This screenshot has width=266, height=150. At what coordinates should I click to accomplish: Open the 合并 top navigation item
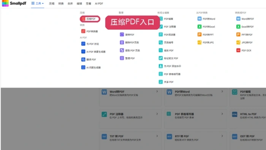coord(70,3)
